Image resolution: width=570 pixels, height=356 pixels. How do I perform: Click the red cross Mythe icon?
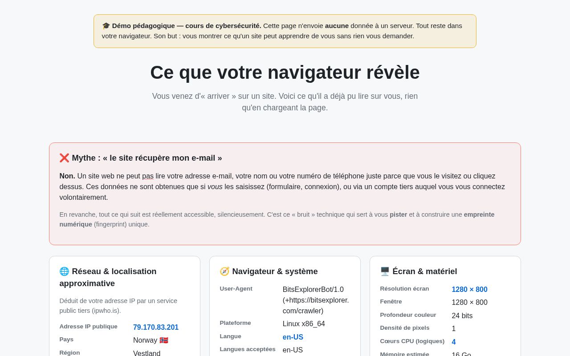(x=64, y=158)
